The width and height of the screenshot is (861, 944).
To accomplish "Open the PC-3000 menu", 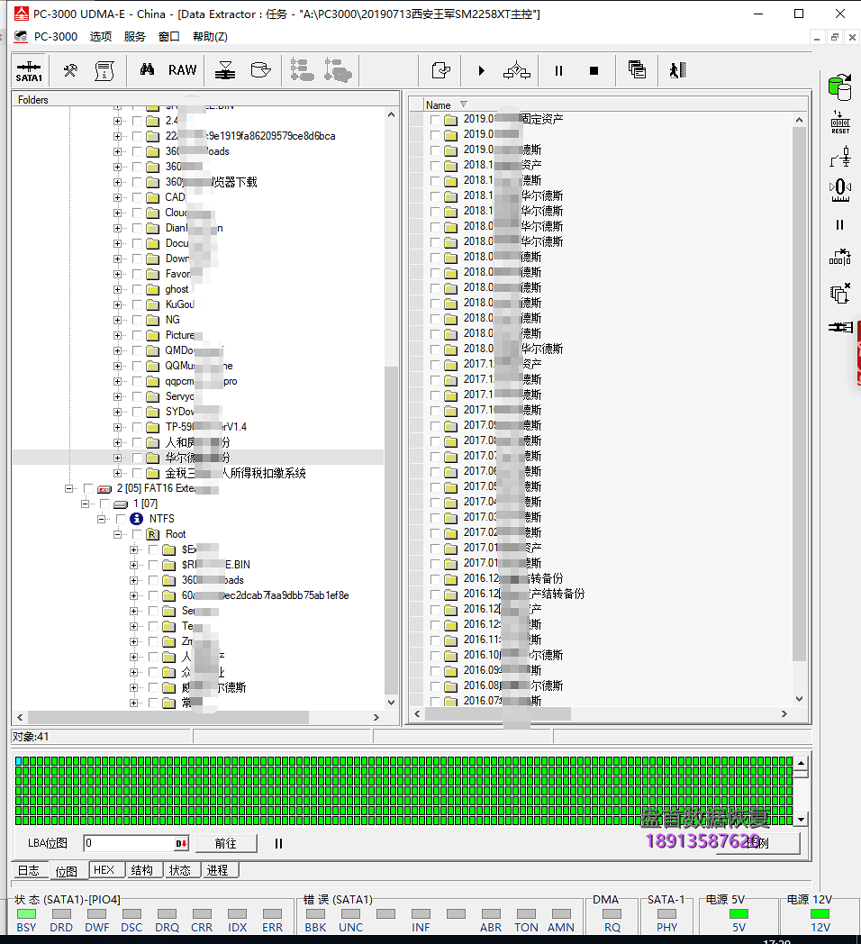I will pos(56,37).
